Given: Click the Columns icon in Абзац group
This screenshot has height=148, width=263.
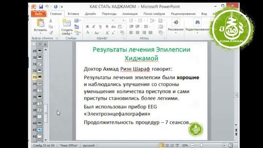Looking at the screenshot, I should (146, 26).
